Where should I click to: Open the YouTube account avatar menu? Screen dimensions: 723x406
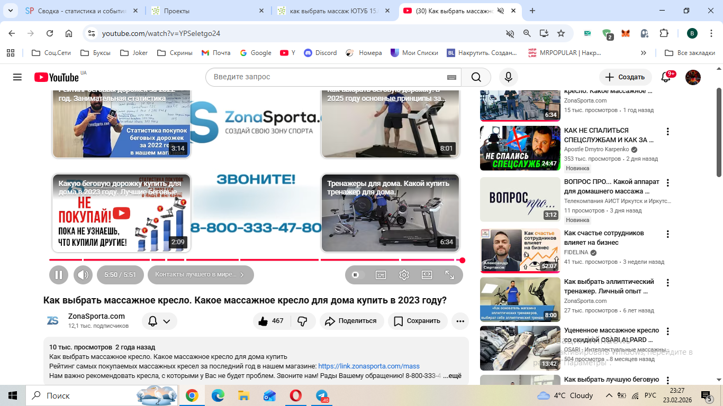click(x=693, y=77)
